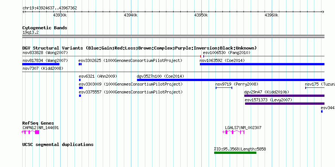This screenshot has height=167, width=335.
Task: Open the nsv1063592 (Coe2014) label
Action: click(x=222, y=60)
